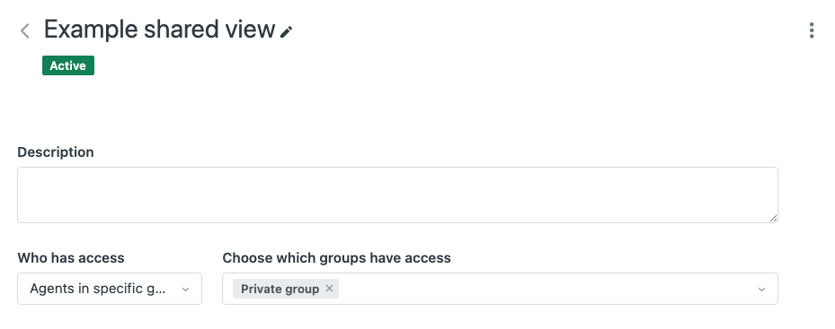
Task: Open the Who has access dropdown
Action: (110, 289)
